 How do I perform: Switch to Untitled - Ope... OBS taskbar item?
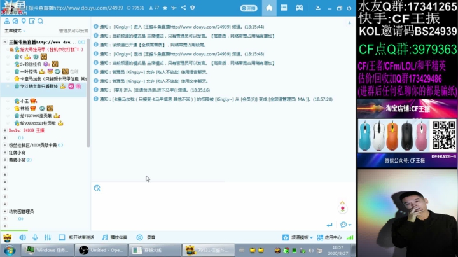(x=101, y=250)
